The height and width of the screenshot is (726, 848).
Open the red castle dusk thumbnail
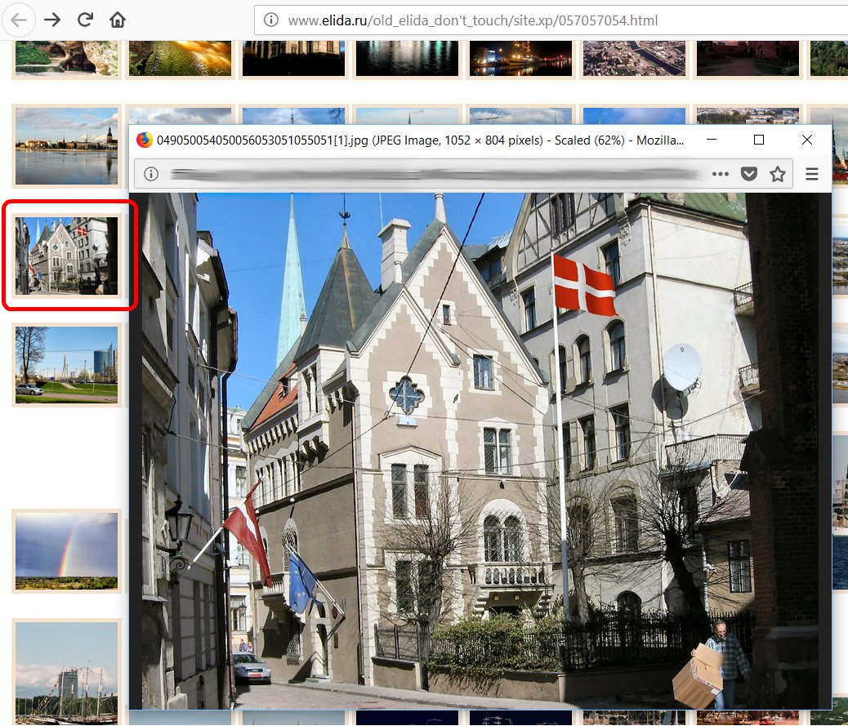point(748,58)
